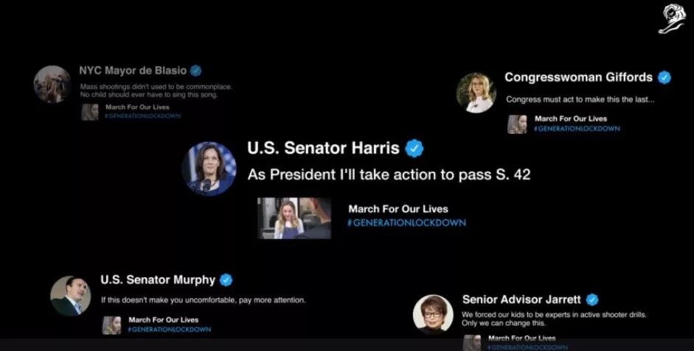Open the video thumbnail in Harris's tweet
Viewport: 694px width, 351px height.
click(294, 218)
